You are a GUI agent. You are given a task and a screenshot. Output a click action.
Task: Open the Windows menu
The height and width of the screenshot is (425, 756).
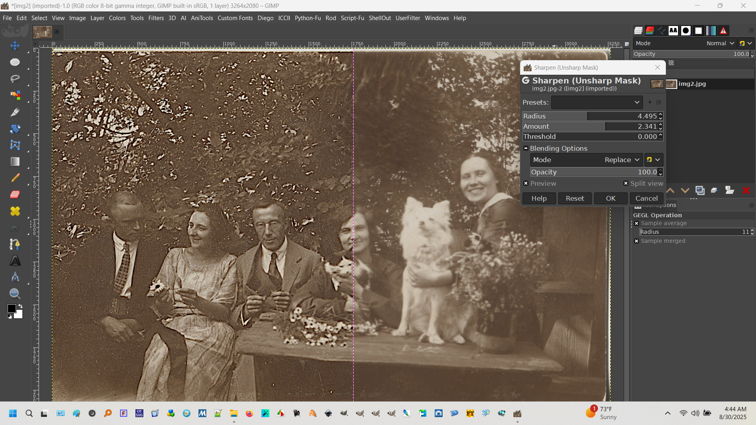[437, 18]
